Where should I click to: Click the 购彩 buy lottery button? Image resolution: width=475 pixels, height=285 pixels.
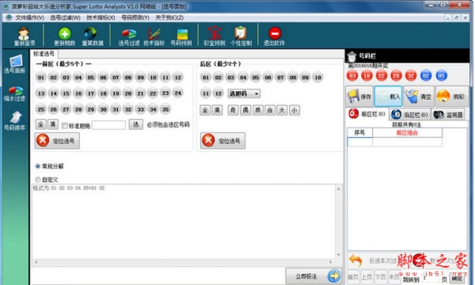pyautogui.click(x=452, y=97)
